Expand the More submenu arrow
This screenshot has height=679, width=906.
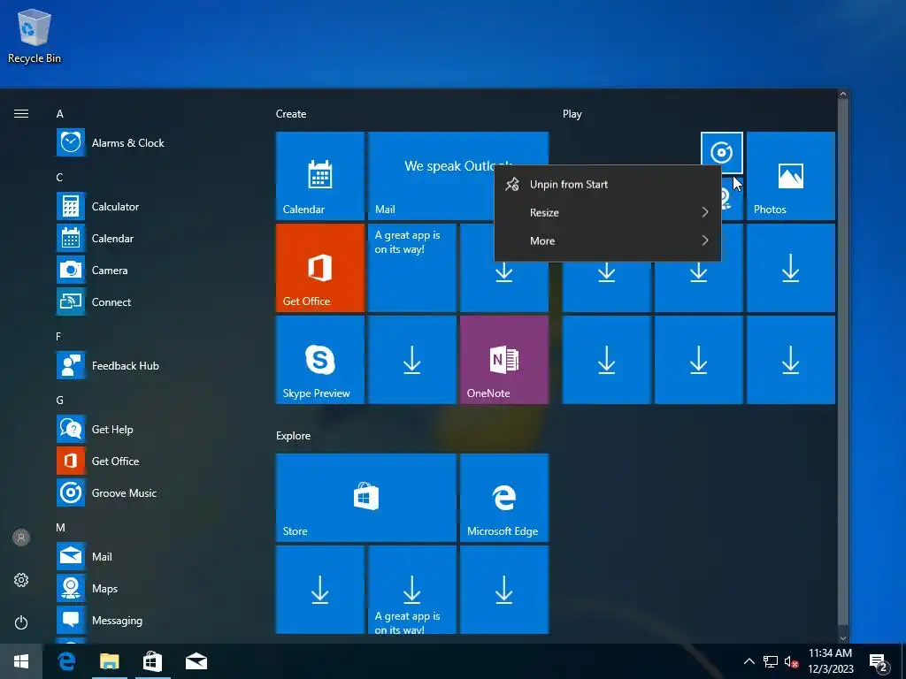[705, 240]
